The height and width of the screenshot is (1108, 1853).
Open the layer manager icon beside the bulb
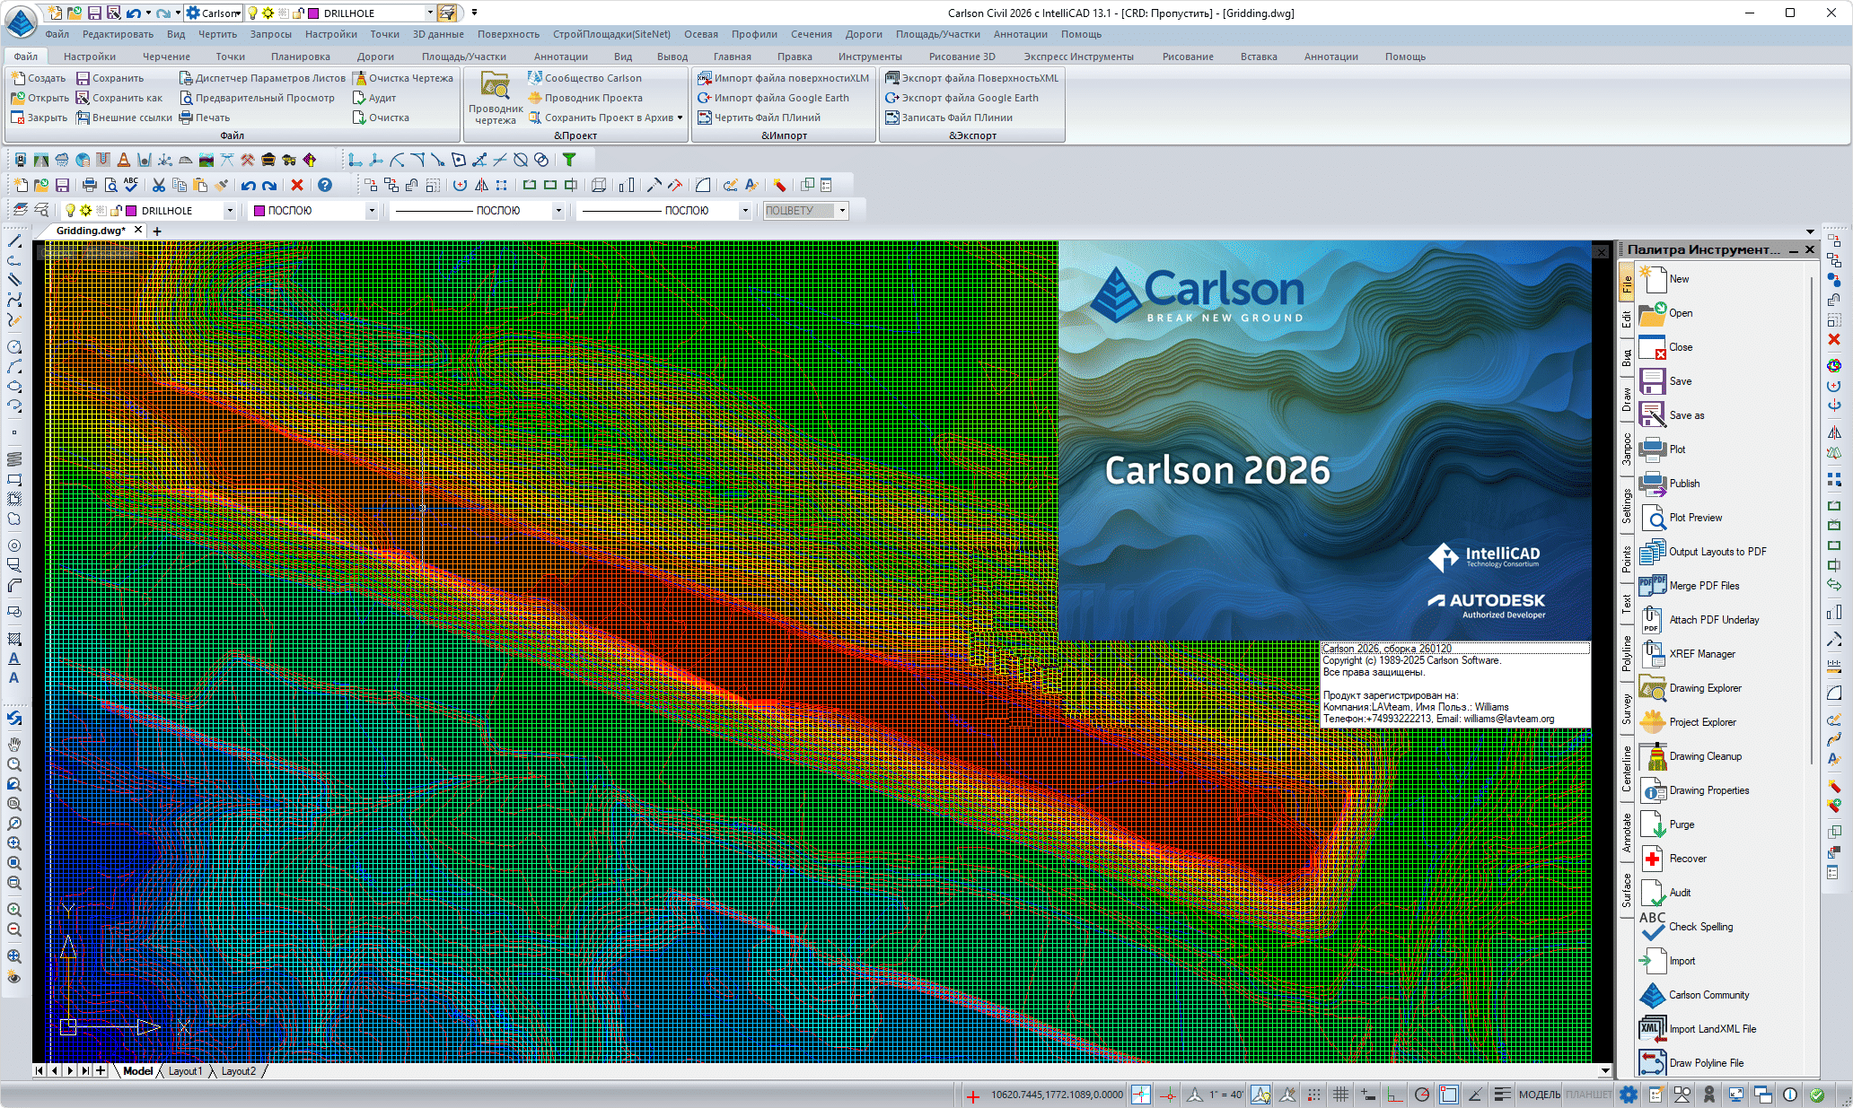point(20,210)
